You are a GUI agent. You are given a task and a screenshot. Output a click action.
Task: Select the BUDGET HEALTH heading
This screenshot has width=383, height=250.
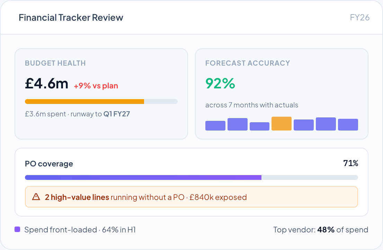click(x=55, y=63)
